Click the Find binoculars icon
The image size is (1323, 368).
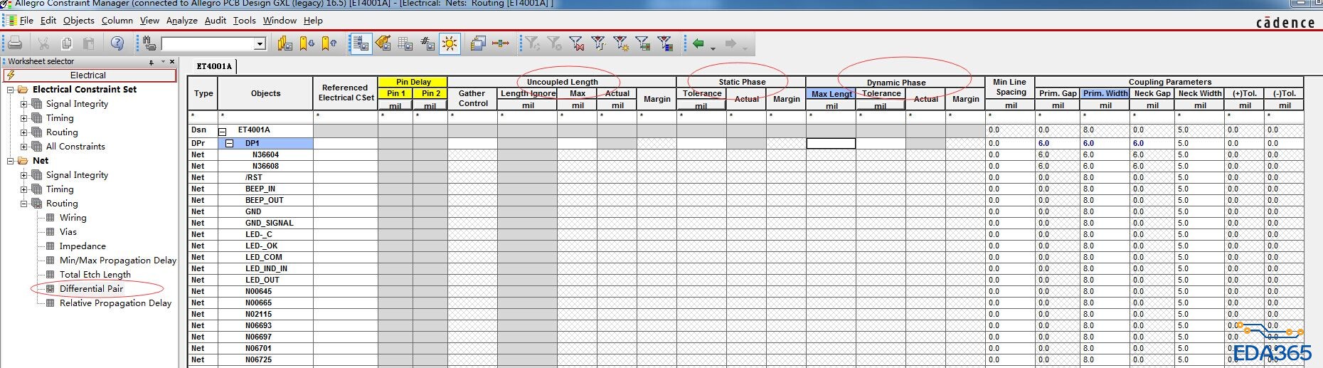(149, 43)
